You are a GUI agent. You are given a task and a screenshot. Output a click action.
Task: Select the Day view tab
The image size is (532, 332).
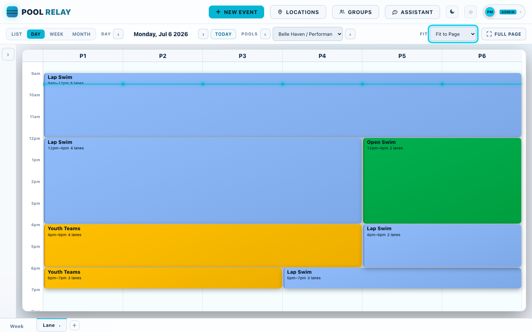tap(36, 34)
